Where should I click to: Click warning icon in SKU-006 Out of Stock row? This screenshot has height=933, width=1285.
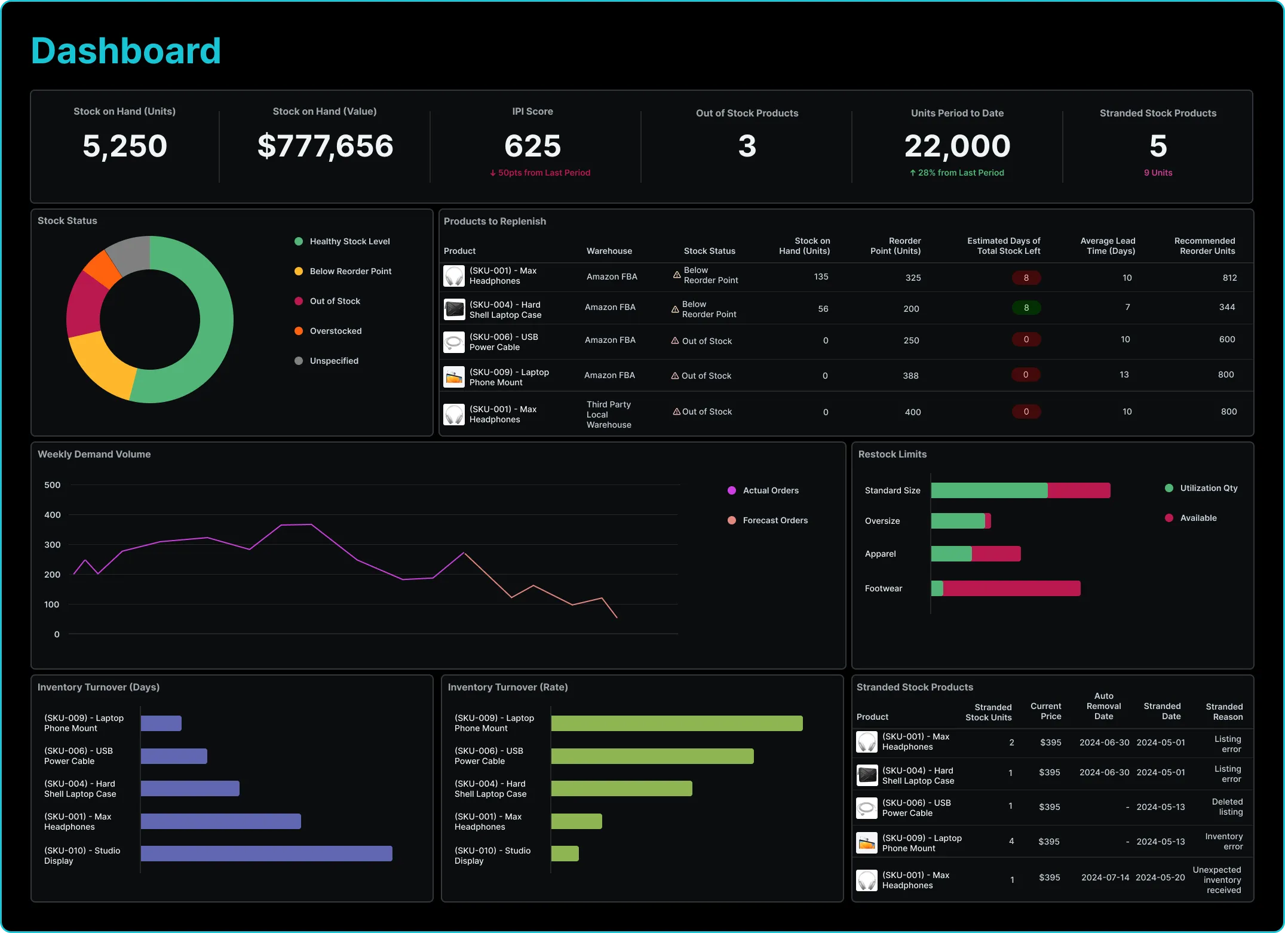(x=675, y=340)
